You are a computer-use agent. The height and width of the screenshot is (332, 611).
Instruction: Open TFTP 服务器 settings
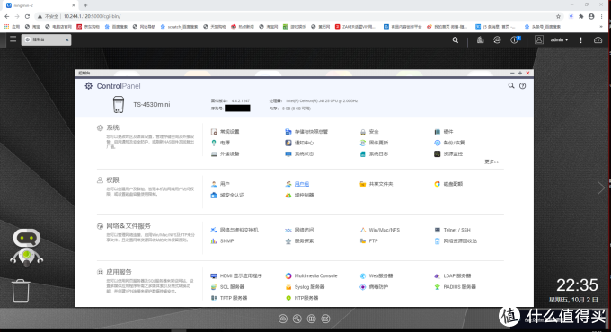[229, 298]
